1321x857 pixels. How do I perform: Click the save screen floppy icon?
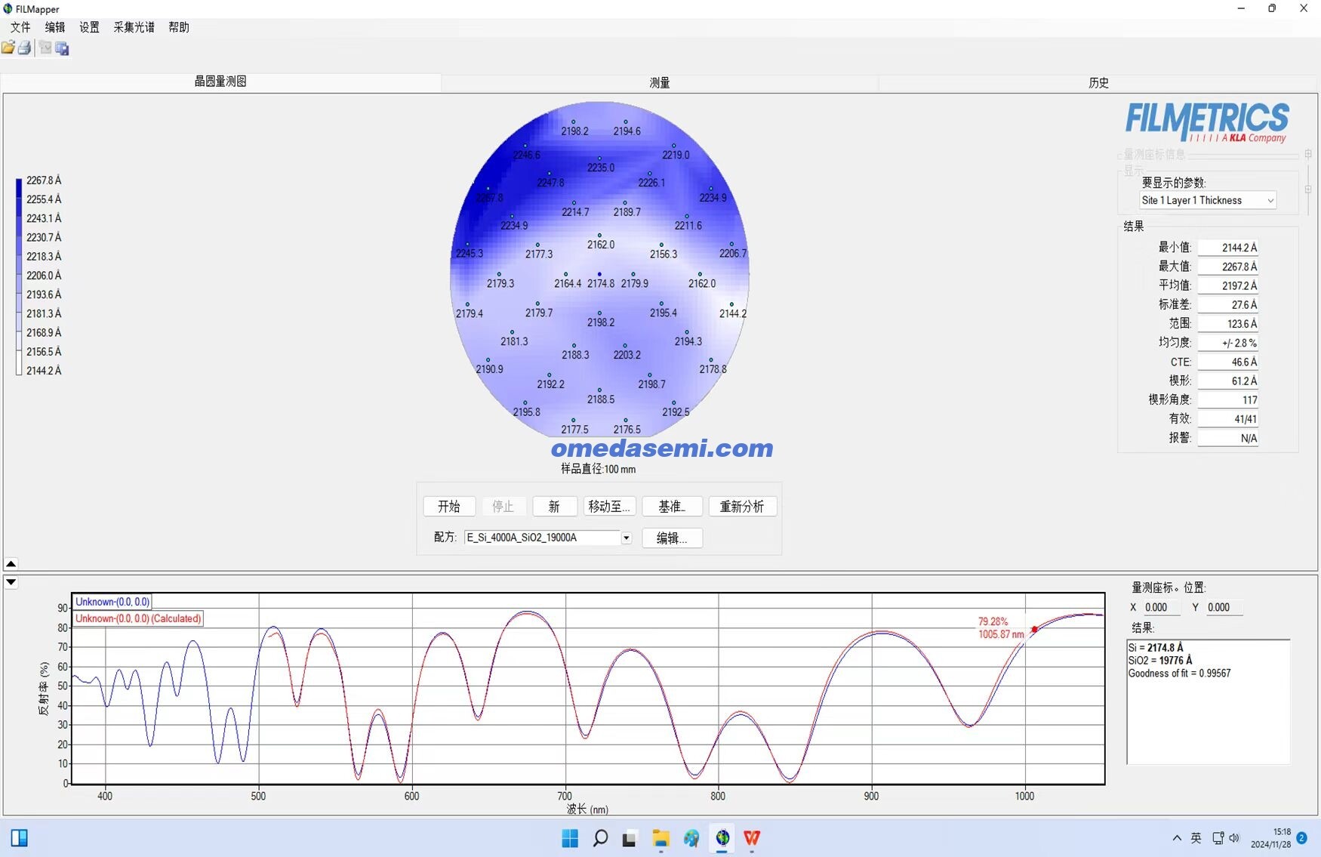(x=63, y=48)
